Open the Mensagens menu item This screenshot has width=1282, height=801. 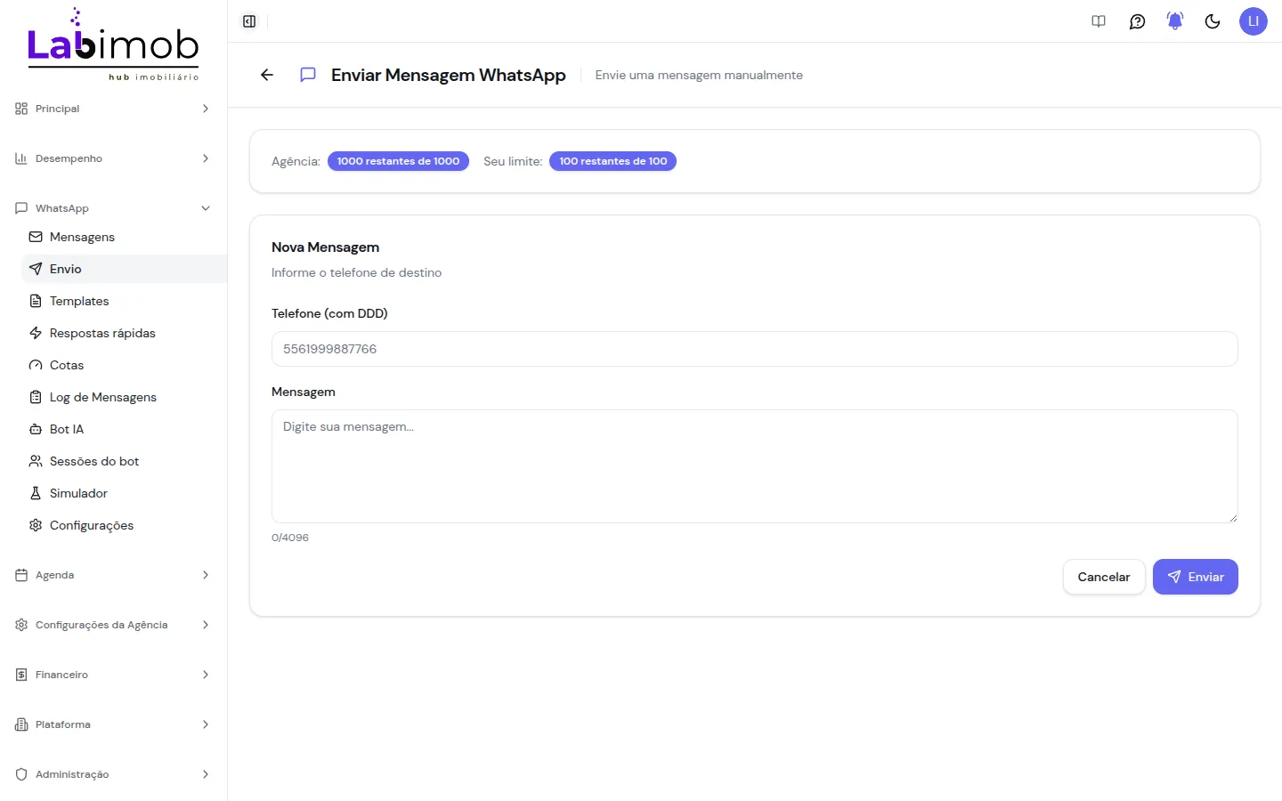click(124, 237)
